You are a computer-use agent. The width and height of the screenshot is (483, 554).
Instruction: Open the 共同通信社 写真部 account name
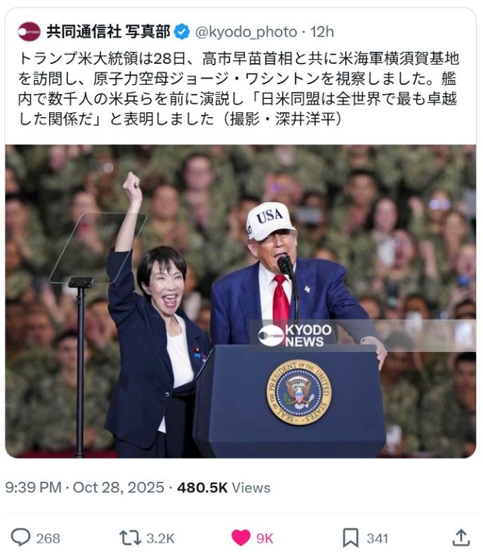pyautogui.click(x=108, y=32)
